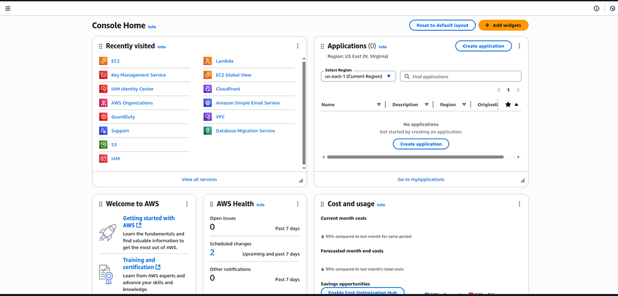The width and height of the screenshot is (618, 296).
Task: Click Info link beside Applications
Action: tap(383, 47)
